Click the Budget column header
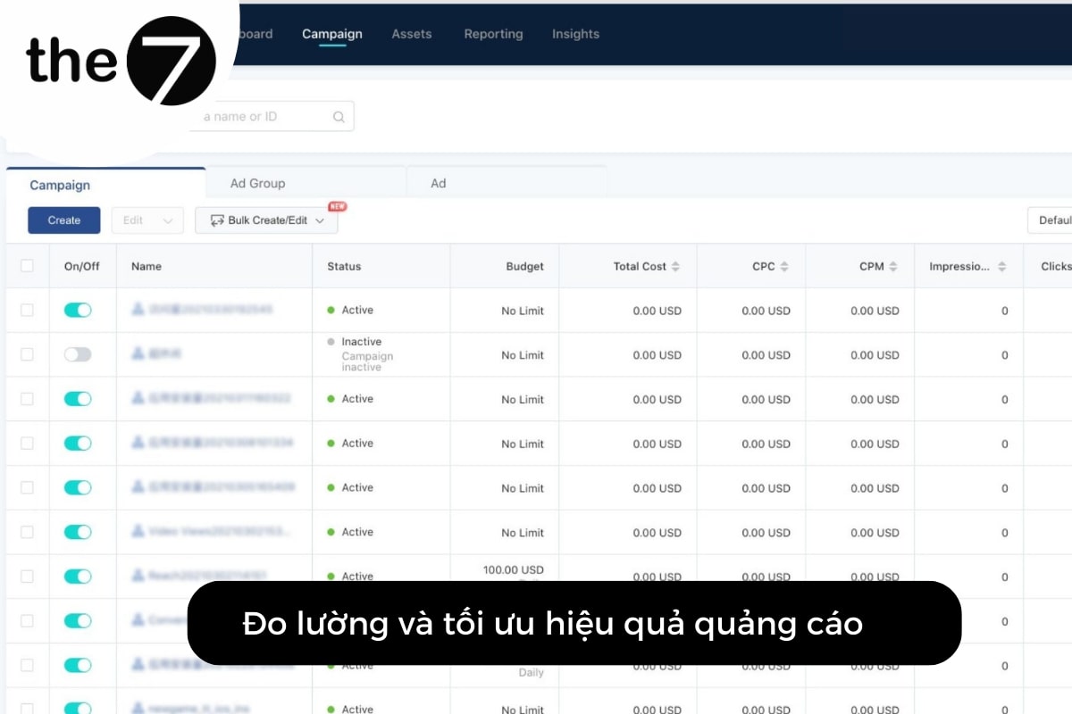The height and width of the screenshot is (714, 1072). pyautogui.click(x=525, y=266)
